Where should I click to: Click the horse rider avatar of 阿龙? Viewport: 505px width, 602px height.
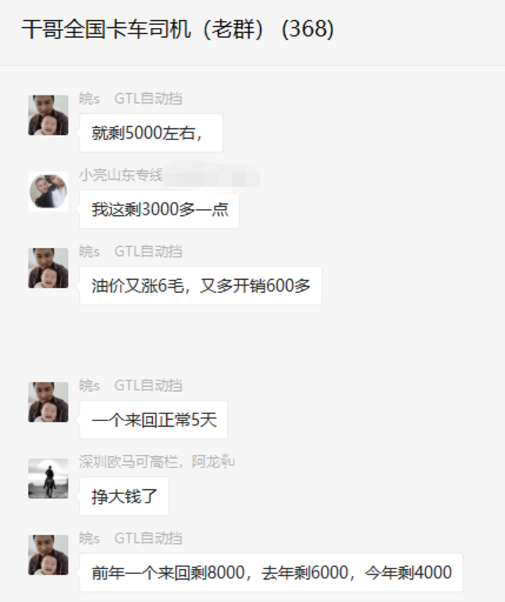(48, 479)
